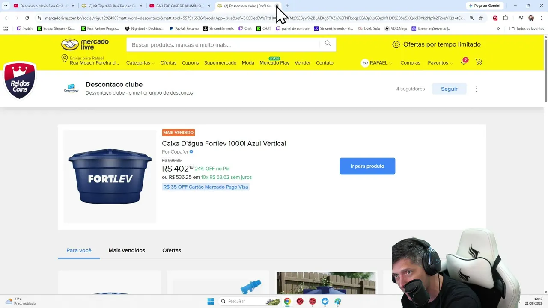
Task: Open the three-dot menu beside Seguir
Action: [x=477, y=89]
